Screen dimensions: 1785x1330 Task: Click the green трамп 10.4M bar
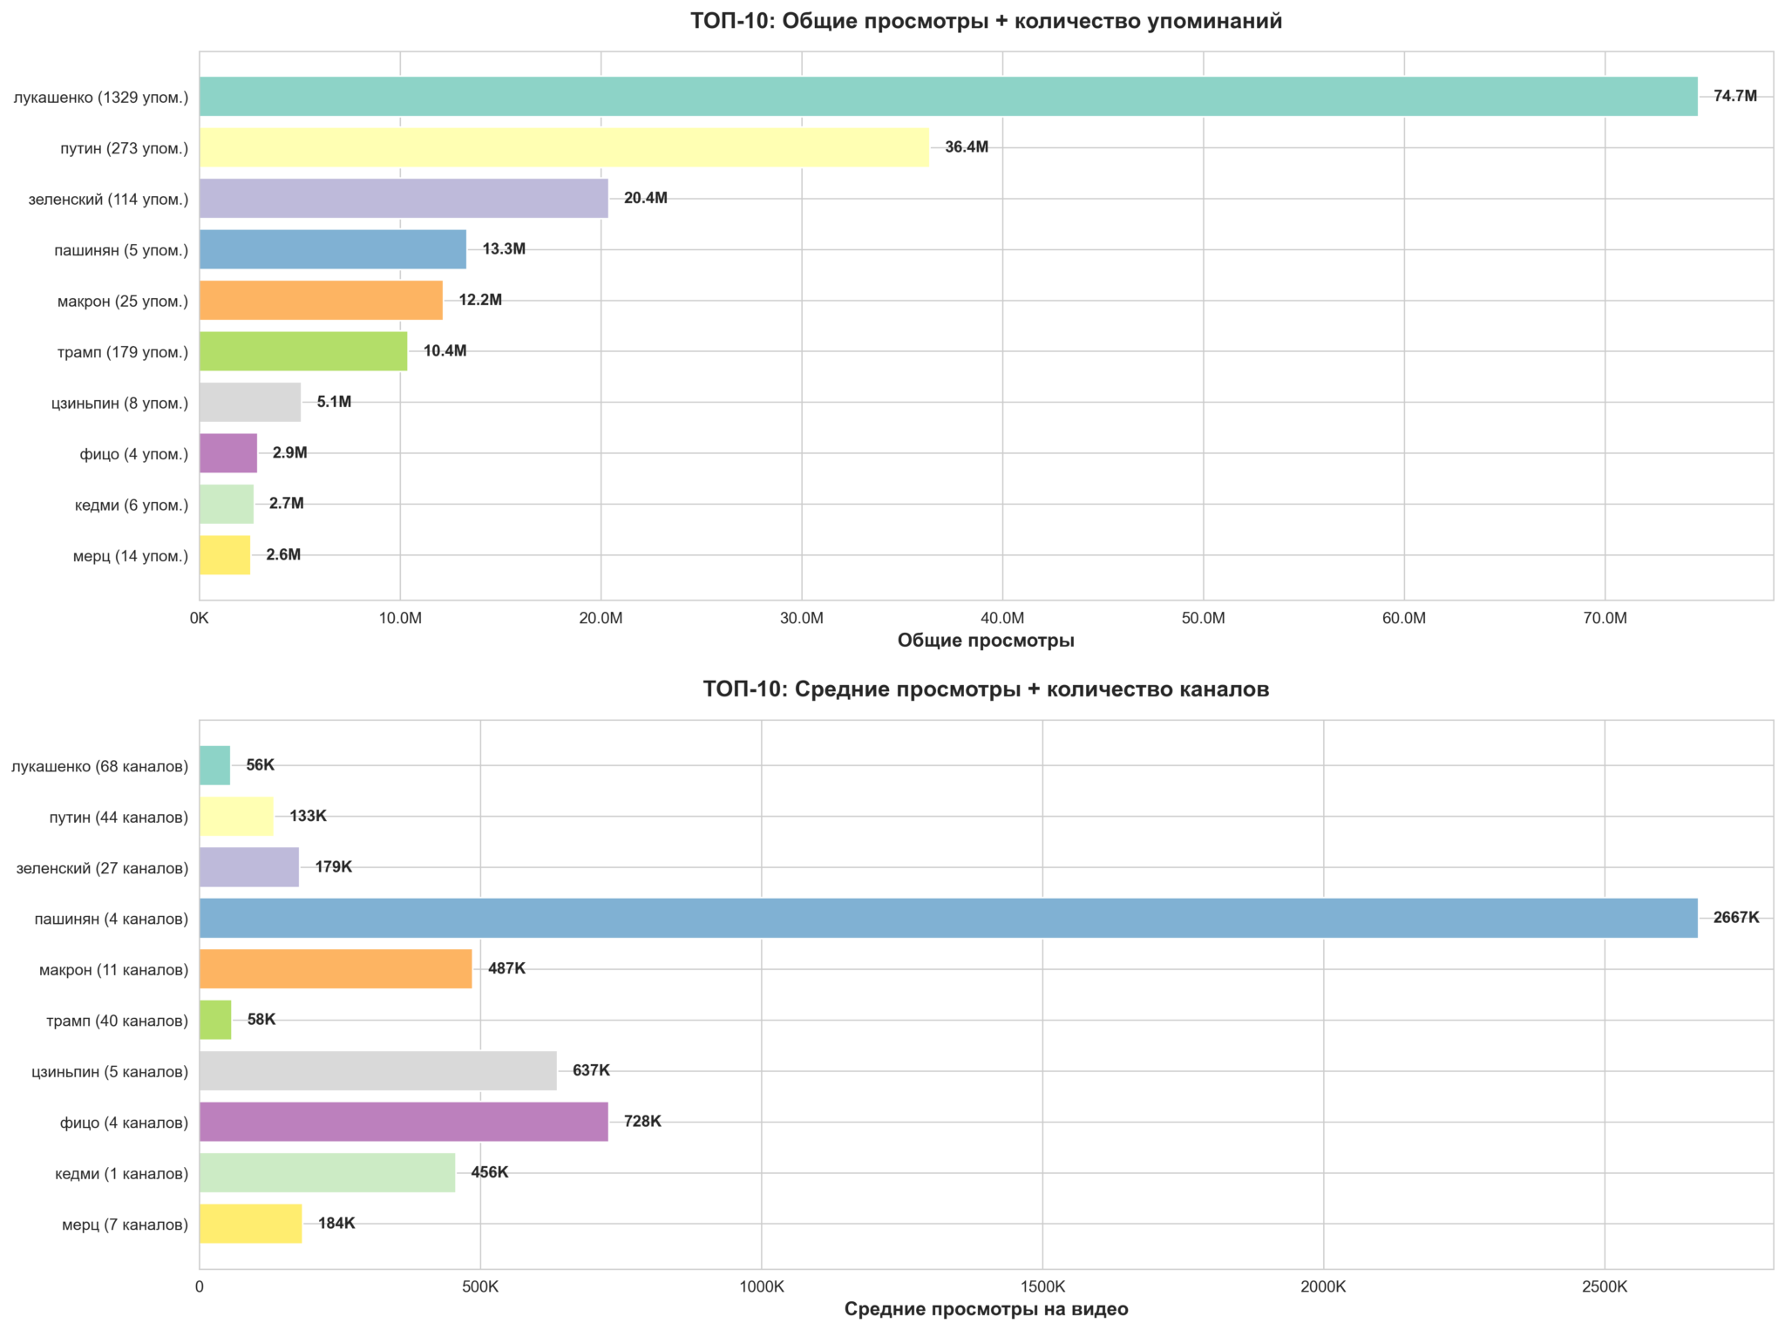(302, 351)
